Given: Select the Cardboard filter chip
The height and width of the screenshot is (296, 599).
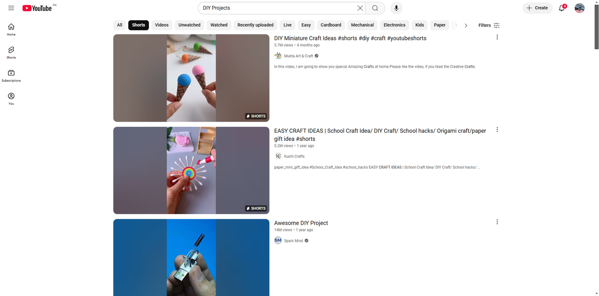Looking at the screenshot, I should [331, 25].
